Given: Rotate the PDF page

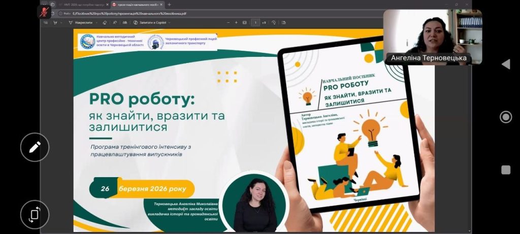Looking at the screenshot, I should tap(274, 22).
